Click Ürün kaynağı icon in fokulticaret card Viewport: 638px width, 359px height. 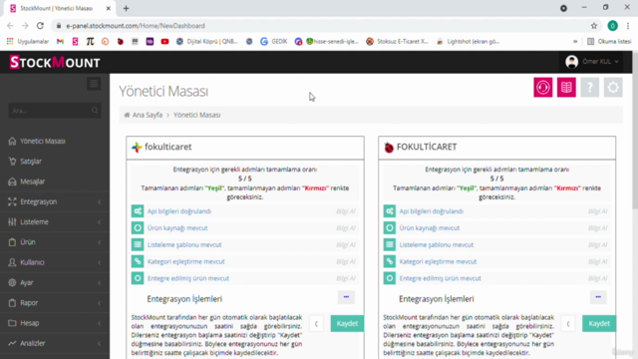coord(138,228)
